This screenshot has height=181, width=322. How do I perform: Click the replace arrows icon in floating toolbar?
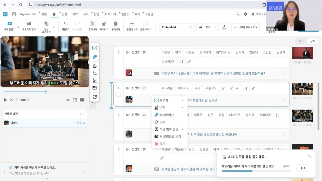(95, 97)
